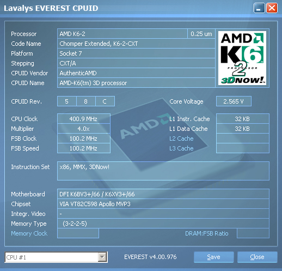Click L1 Data Cache 32 KB value
The image size is (282, 271).
[243, 129]
